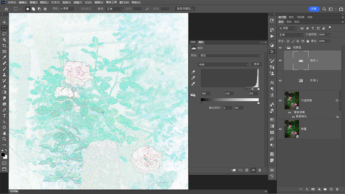
Task: Click the Home icon in options bar
Action: tap(6, 9)
